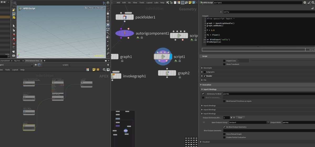
Task: Enable Force Reload Graph checkbox
Action: [224, 134]
